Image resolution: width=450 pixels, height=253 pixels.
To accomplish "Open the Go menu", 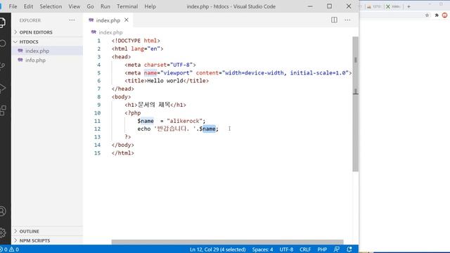I will click(x=90, y=6).
